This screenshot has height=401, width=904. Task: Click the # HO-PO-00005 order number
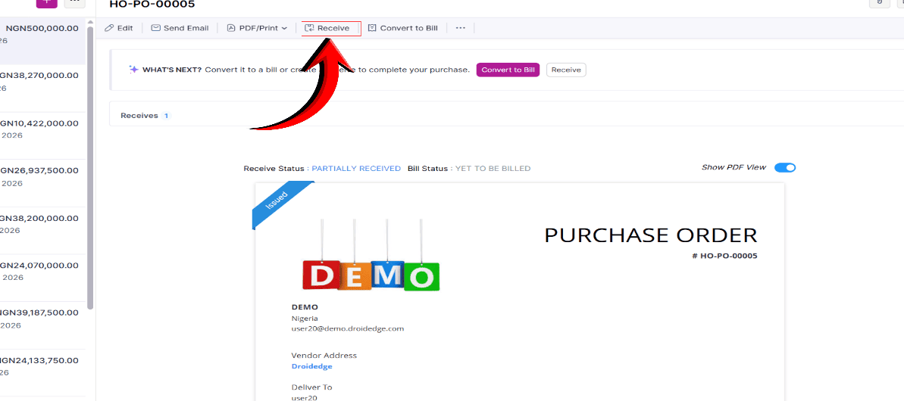(x=724, y=256)
